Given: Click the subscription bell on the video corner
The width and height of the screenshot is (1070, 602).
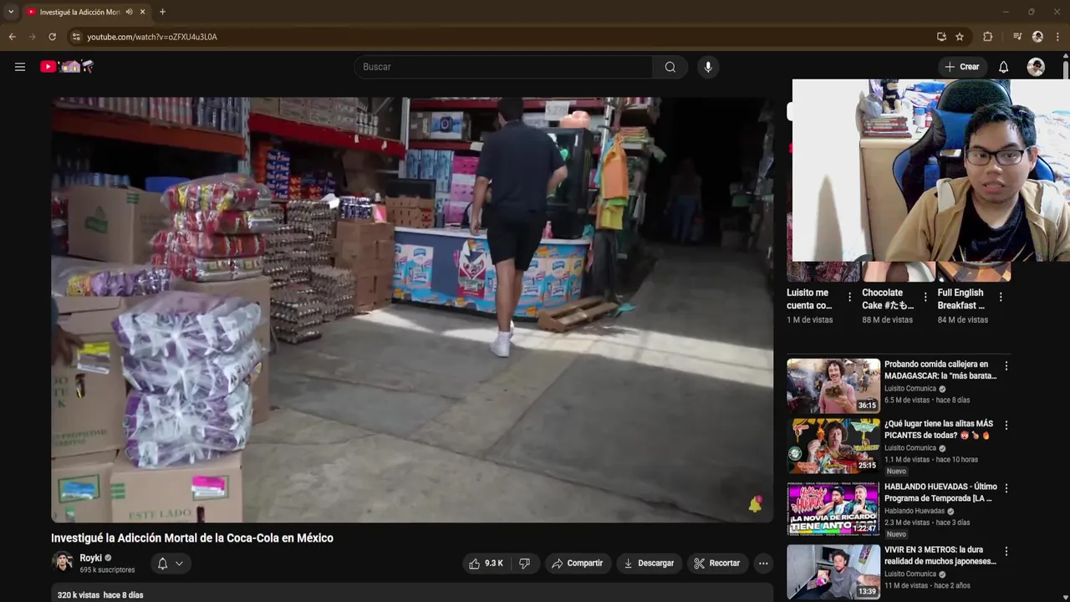Looking at the screenshot, I should [755, 504].
